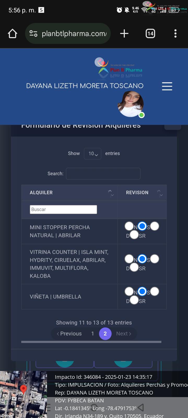
Task: Tap the red map location pin
Action: pyautogui.click(x=23, y=389)
